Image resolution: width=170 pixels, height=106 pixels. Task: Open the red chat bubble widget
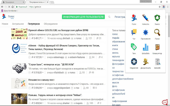tap(165, 102)
